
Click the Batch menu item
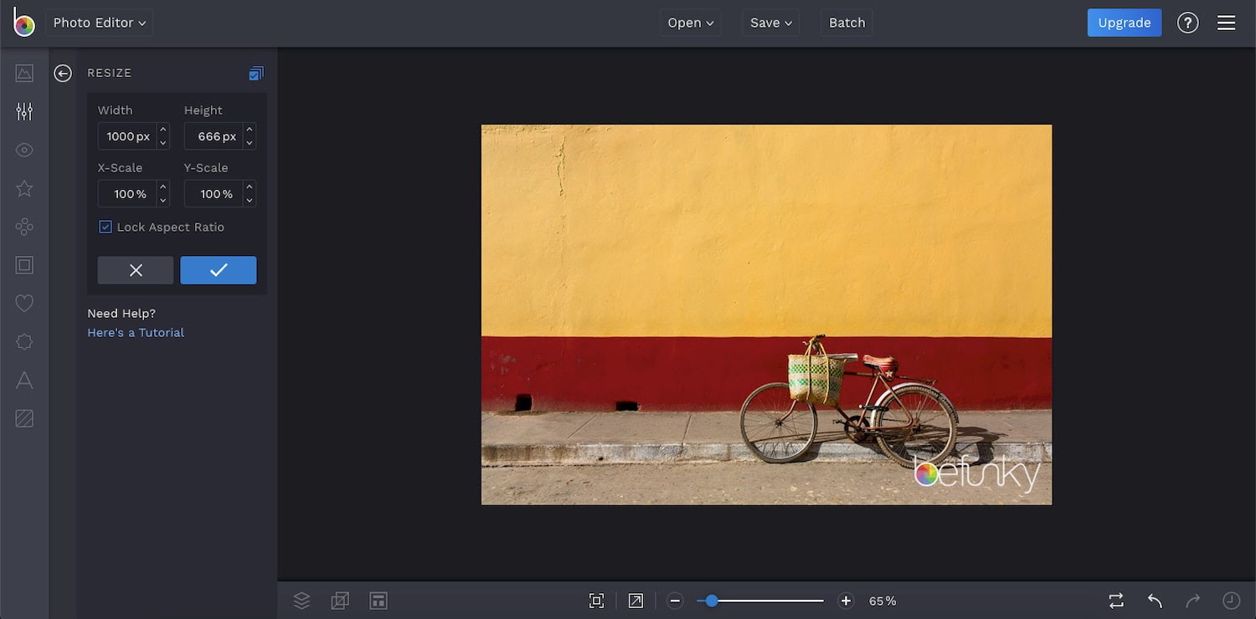tap(847, 23)
